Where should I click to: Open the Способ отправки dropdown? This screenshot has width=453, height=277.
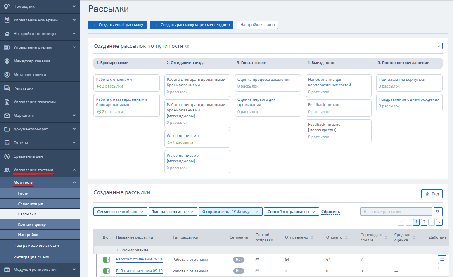click(x=291, y=212)
